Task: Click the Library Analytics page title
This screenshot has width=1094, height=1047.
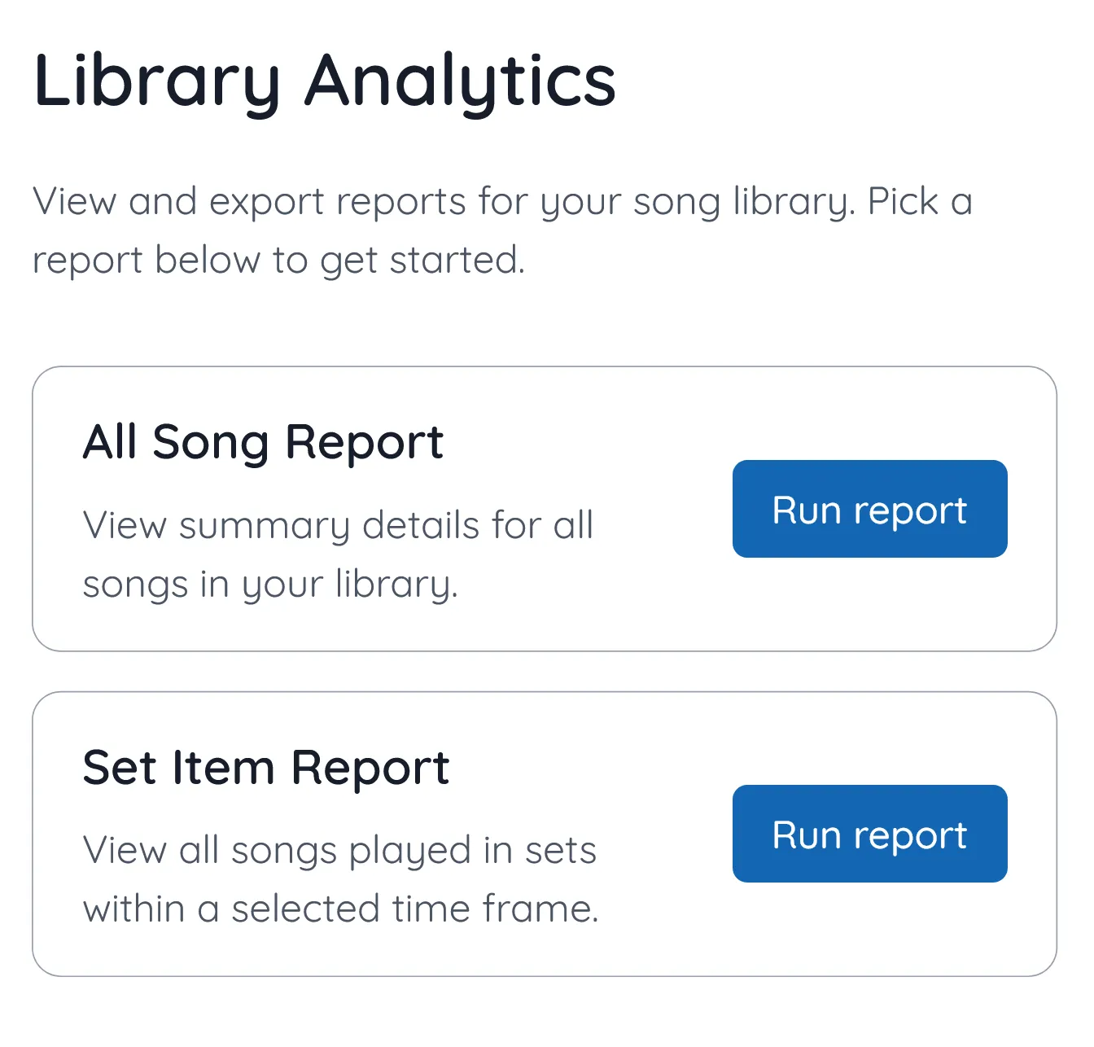Action: pos(324,80)
